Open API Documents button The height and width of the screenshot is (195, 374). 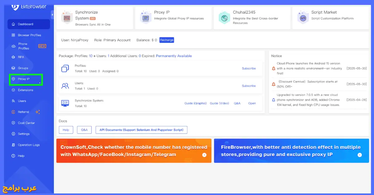point(141,130)
